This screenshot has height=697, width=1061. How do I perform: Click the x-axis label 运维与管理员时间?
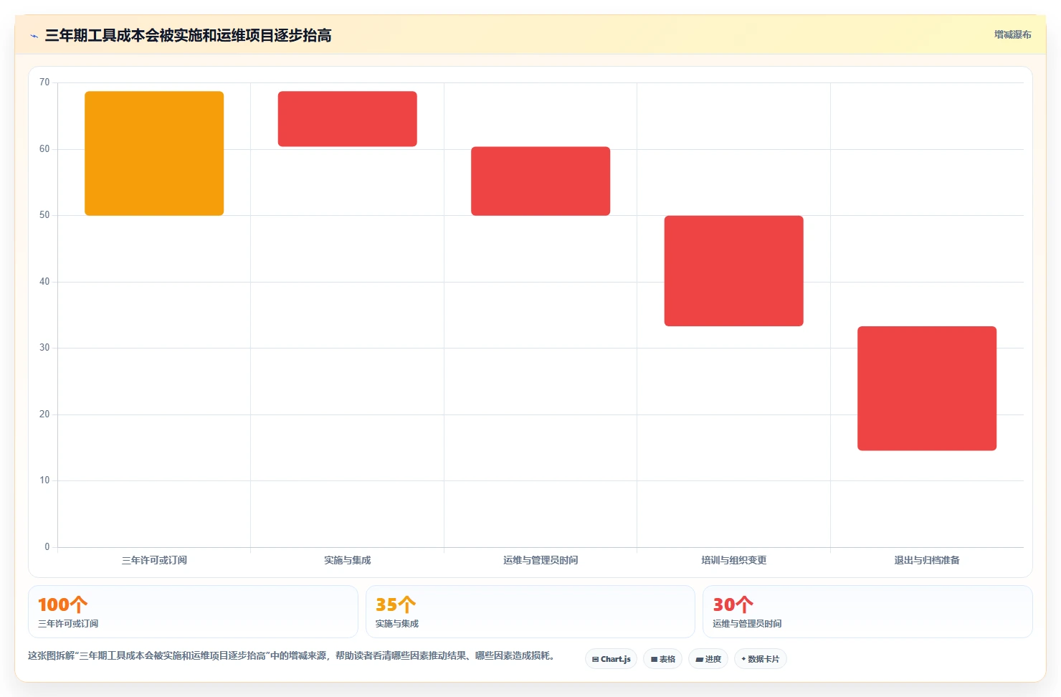[x=541, y=560]
